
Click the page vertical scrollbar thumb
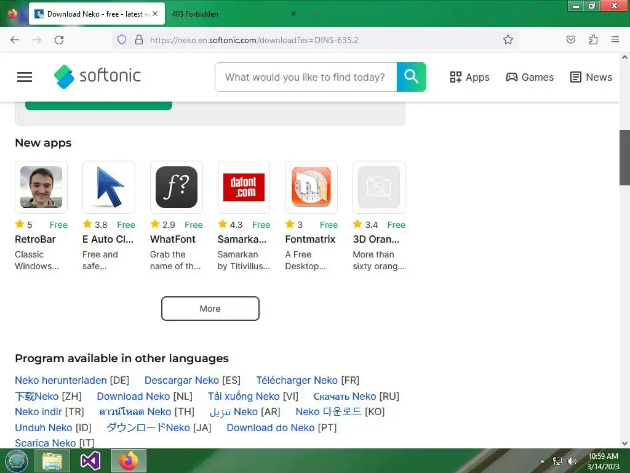click(x=624, y=157)
